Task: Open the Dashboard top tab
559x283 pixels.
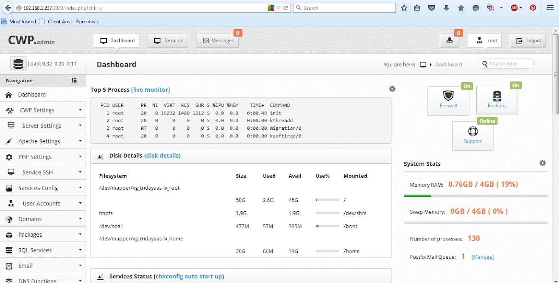Action: tap(117, 41)
